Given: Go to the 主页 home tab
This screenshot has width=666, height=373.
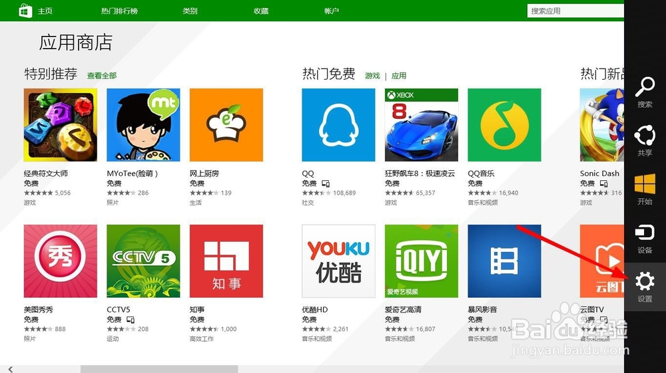Looking at the screenshot, I should pos(45,11).
